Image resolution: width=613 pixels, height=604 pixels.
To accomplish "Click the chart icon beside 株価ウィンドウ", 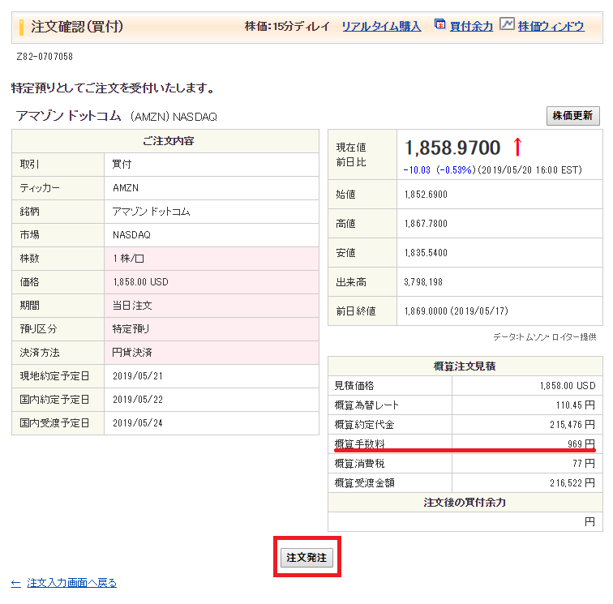I will coord(507,24).
